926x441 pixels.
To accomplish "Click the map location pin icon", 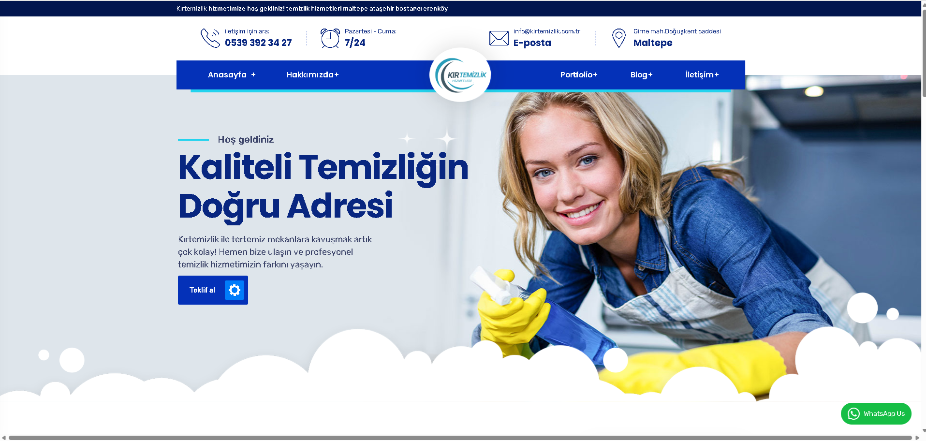I will pos(618,38).
